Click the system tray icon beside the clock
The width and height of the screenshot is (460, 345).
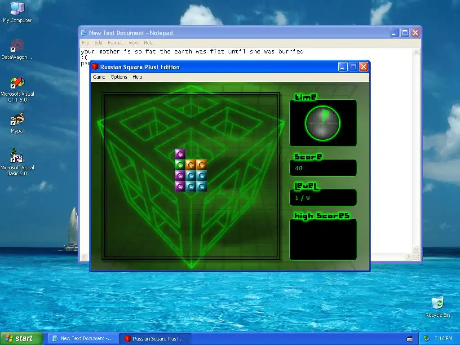[427, 339]
